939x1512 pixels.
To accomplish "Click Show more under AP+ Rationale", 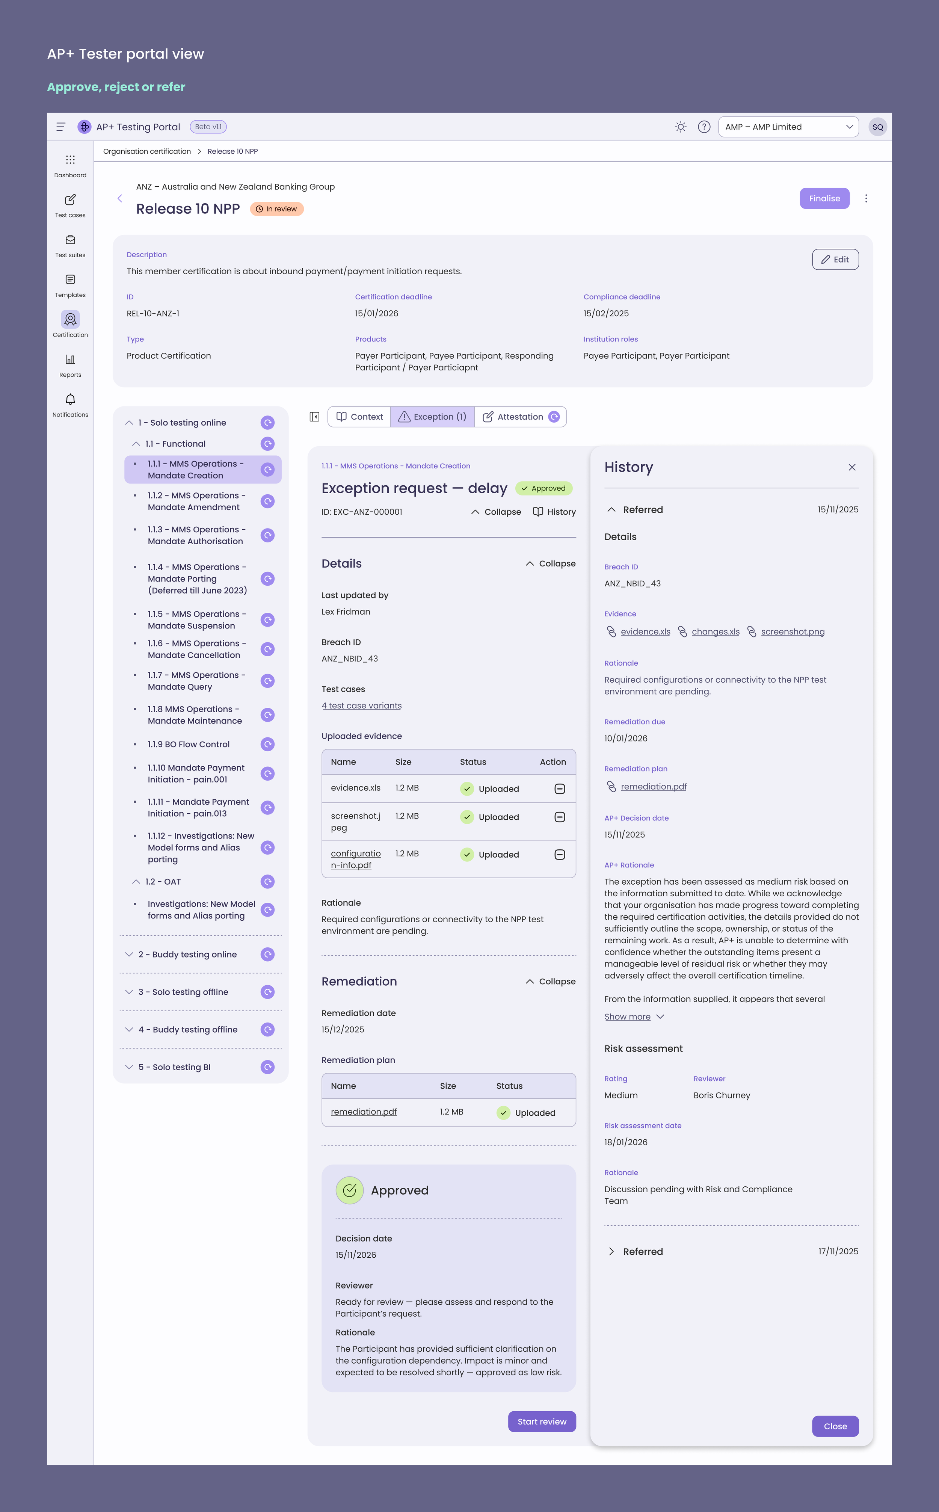I will [x=627, y=1017].
